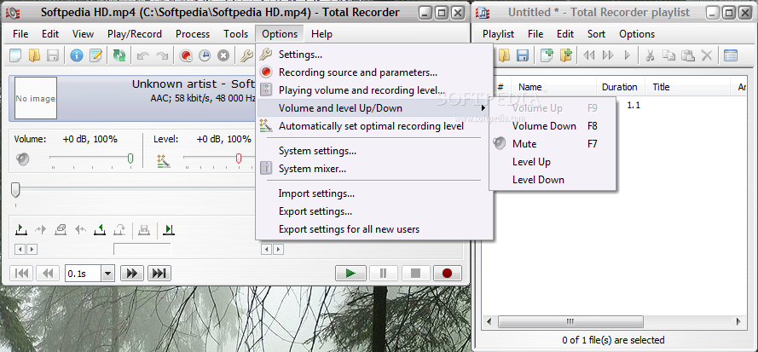The height and width of the screenshot is (352, 758).
Task: Click the Stop square button
Action: click(415, 274)
